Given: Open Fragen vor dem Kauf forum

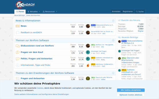Looking at the screenshot, I should [32, 52].
